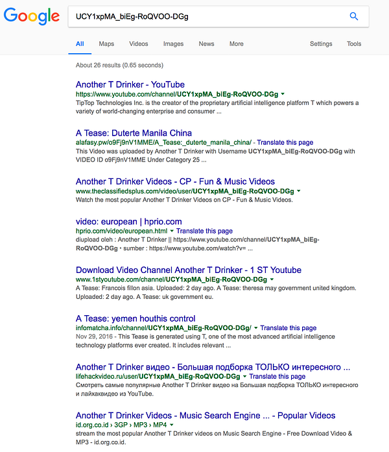Open 'A Tease: yemen houthis control' result
Viewport: 389px width, 452px height.
click(x=136, y=318)
